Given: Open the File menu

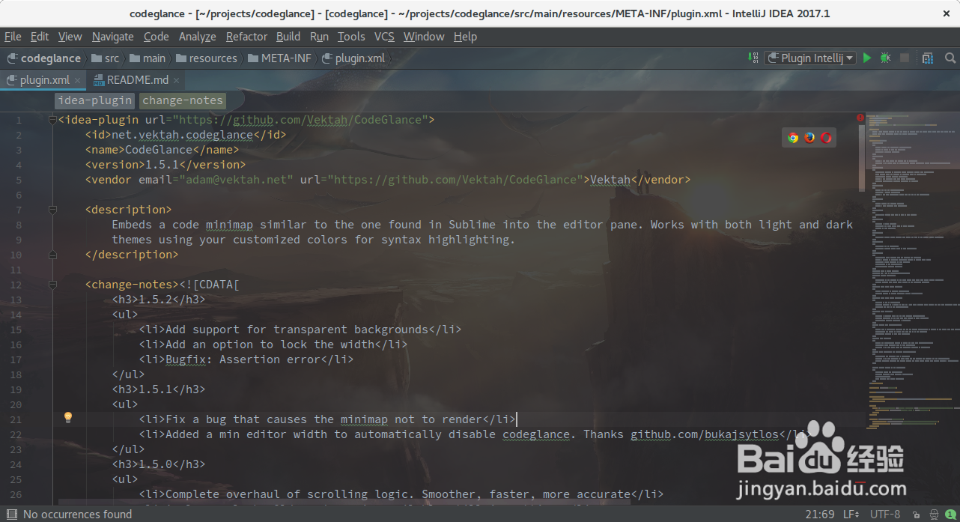Looking at the screenshot, I should pyautogui.click(x=13, y=36).
